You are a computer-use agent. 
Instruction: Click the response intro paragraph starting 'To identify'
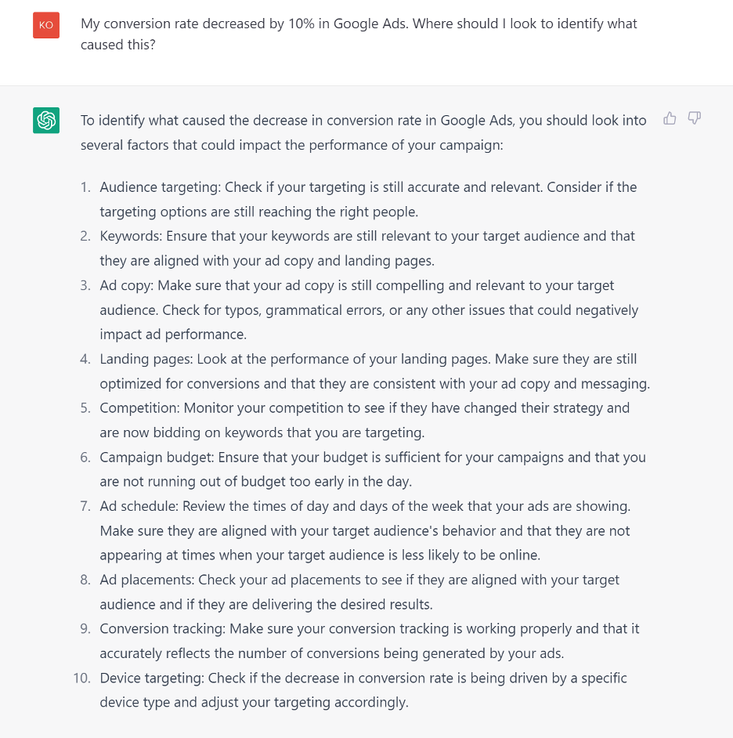coord(363,132)
